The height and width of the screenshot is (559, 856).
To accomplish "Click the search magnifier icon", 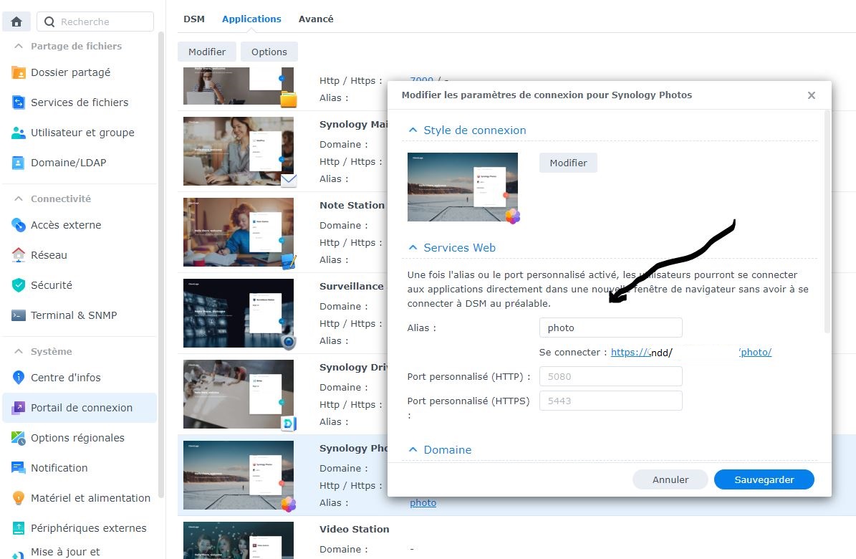I will point(49,21).
